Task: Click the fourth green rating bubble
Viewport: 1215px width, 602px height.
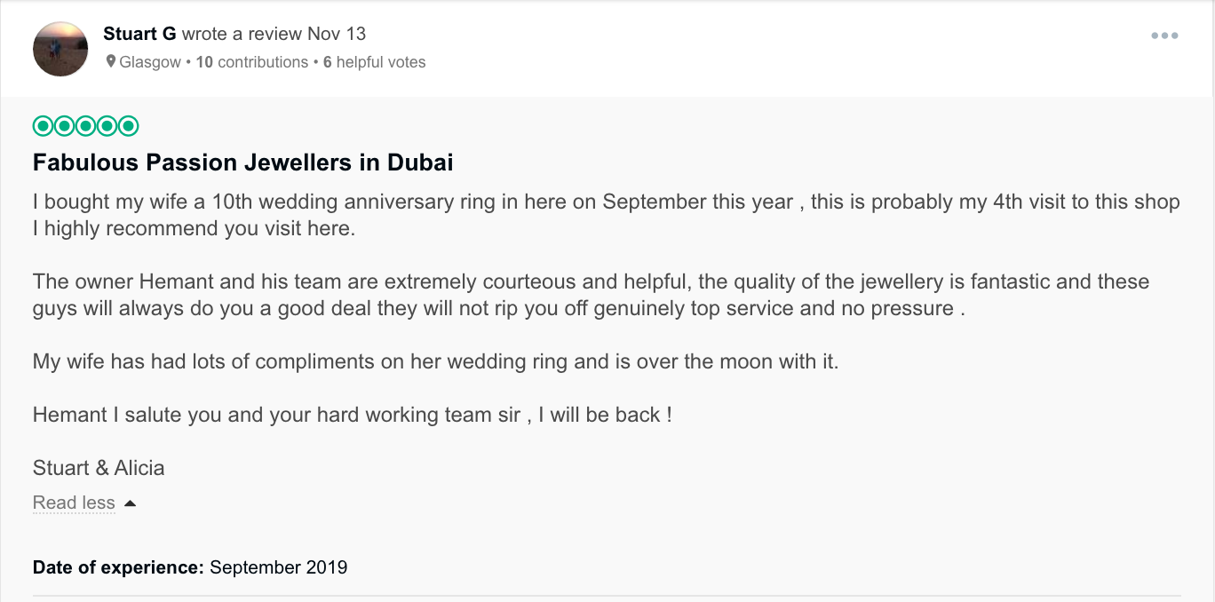Action: [107, 126]
